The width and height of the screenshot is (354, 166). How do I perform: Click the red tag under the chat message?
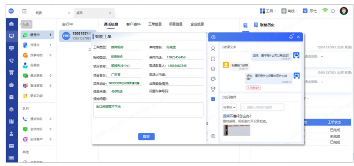tap(253, 88)
